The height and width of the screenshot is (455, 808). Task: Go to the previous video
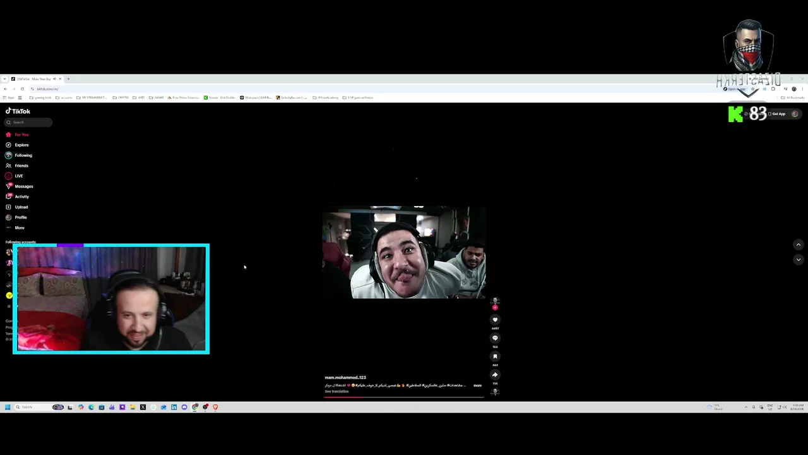point(799,245)
